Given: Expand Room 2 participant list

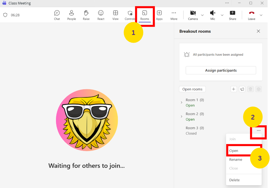Looking at the screenshot, I should [182, 116].
